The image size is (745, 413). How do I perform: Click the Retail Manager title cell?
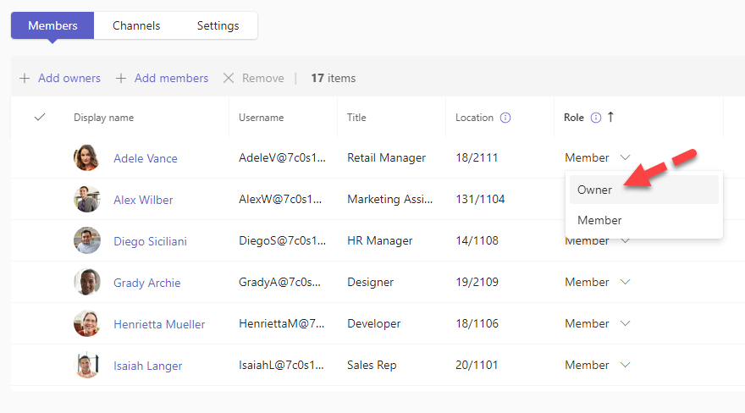386,157
